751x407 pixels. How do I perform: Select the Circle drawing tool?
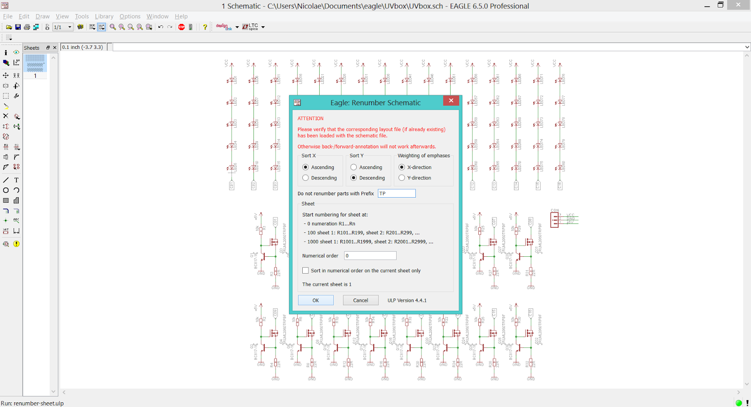click(6, 191)
